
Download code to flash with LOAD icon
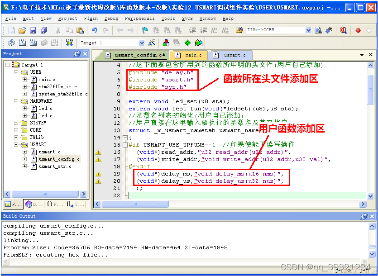click(x=69, y=43)
